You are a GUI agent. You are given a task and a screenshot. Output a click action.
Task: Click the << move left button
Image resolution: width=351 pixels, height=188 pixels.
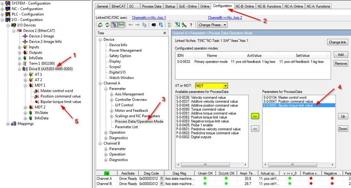255,129
